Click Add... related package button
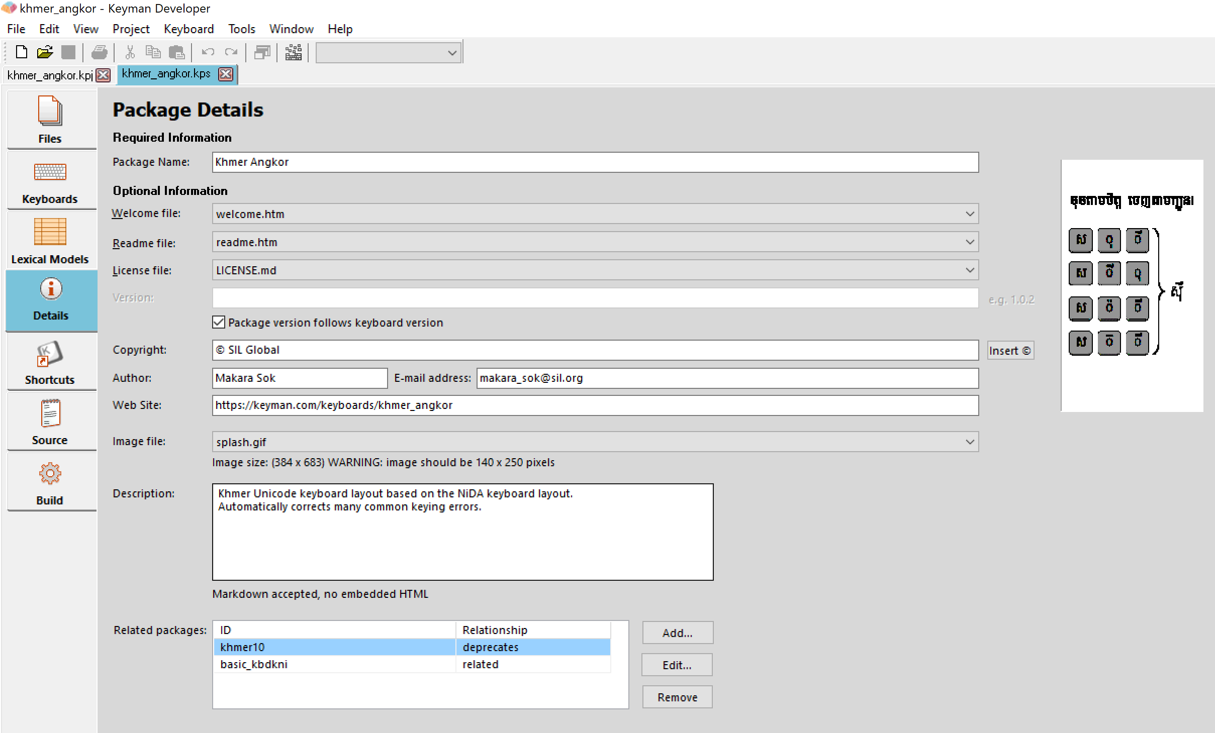1215x733 pixels. (x=678, y=633)
